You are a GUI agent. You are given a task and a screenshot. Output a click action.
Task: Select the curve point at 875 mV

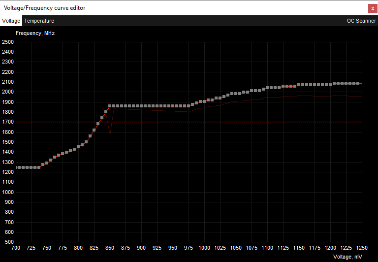pyautogui.click(x=126, y=106)
